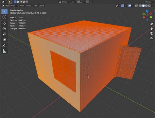Activate the Rotate tool
155x118 pixels.
click(x=4, y=28)
